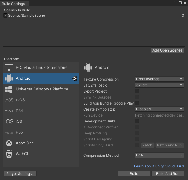Click the Patch button
Viewport: 188px width, 180px height.
[147, 145]
